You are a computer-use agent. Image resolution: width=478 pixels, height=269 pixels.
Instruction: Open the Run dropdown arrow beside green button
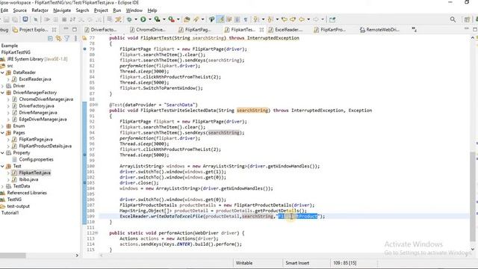[x=149, y=19]
